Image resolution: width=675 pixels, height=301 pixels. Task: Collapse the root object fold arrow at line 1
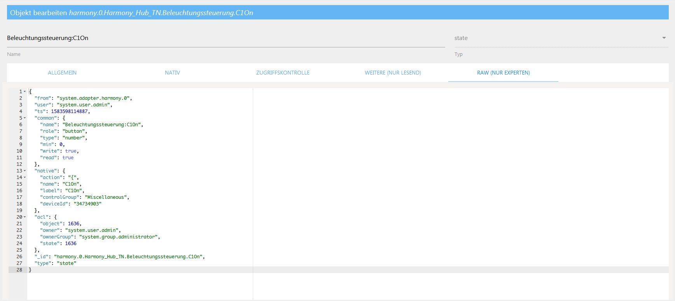point(25,92)
